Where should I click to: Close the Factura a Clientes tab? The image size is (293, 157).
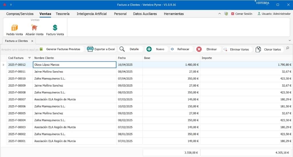(32, 41)
